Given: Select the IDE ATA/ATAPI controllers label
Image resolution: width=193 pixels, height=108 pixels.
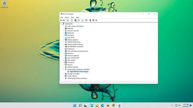Looking at the screenshot, I should (75, 46).
